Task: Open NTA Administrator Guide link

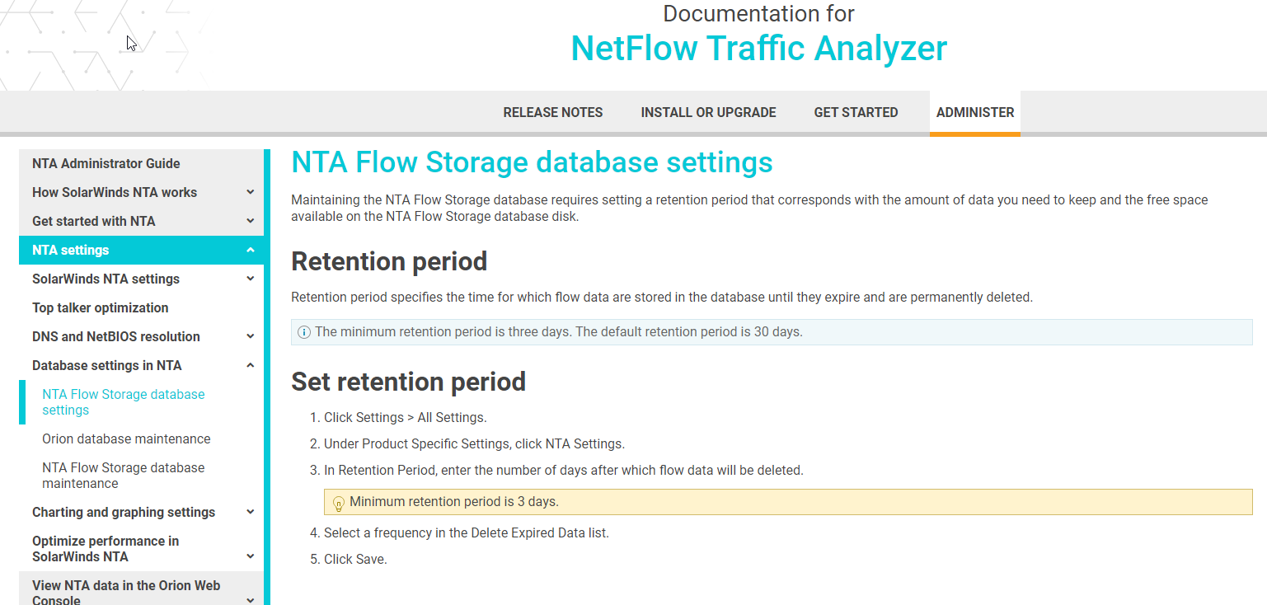Action: [106, 163]
